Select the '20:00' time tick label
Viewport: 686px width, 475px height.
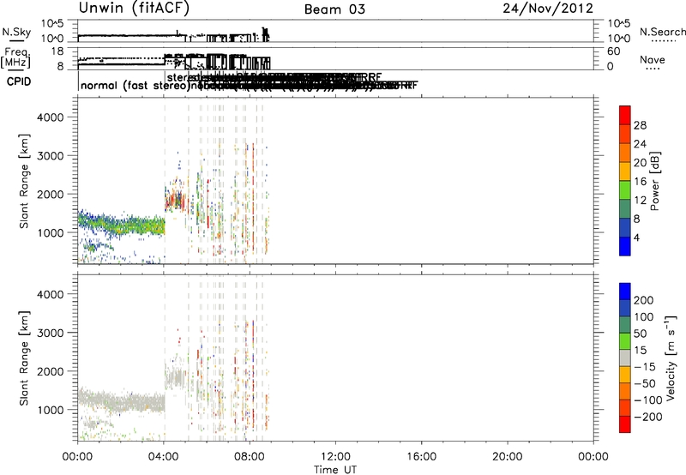(x=508, y=457)
